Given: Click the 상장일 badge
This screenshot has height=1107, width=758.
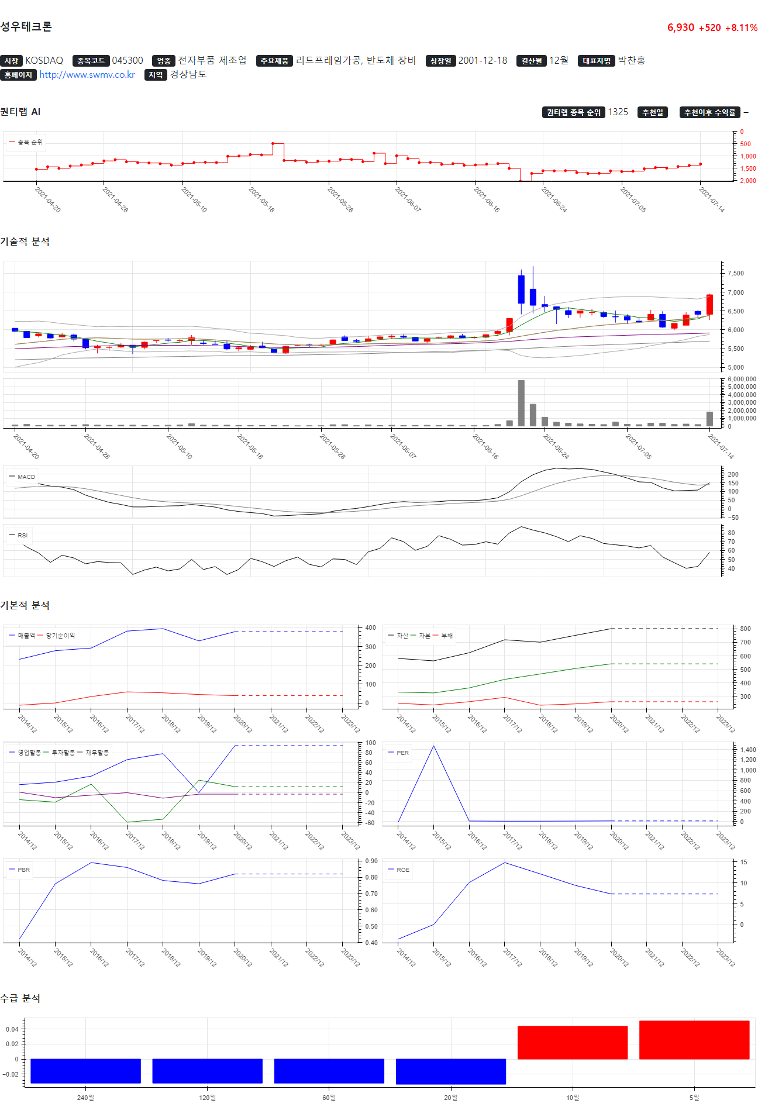Looking at the screenshot, I should point(440,61).
